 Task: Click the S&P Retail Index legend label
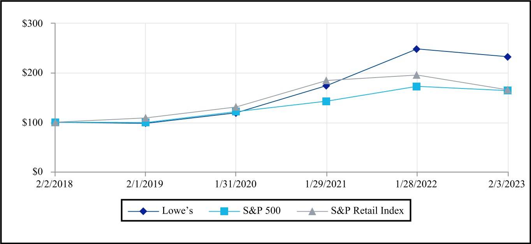[367, 211]
